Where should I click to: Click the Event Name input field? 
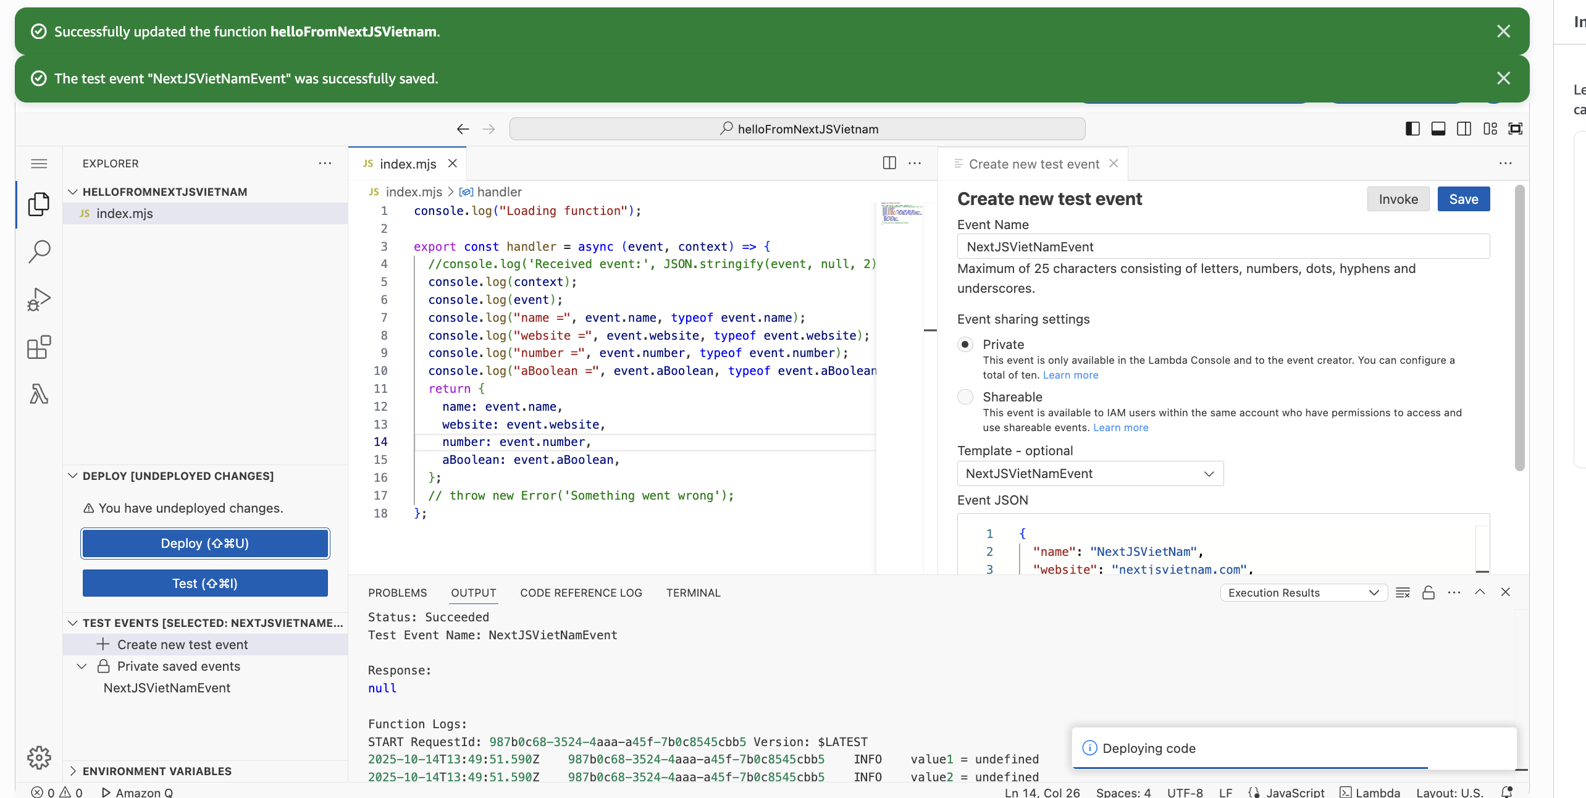pos(1223,246)
